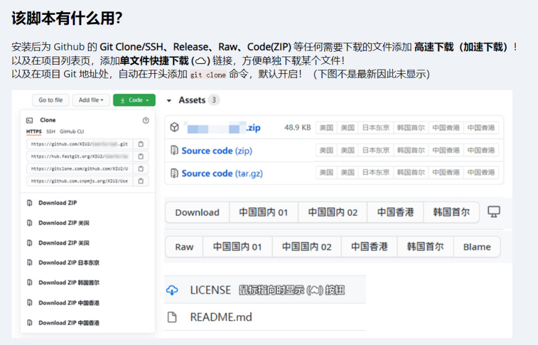Click 日本东京 mirror for Source code (zip)
Viewport: 538px width, 345px height.
pyautogui.click(x=375, y=150)
